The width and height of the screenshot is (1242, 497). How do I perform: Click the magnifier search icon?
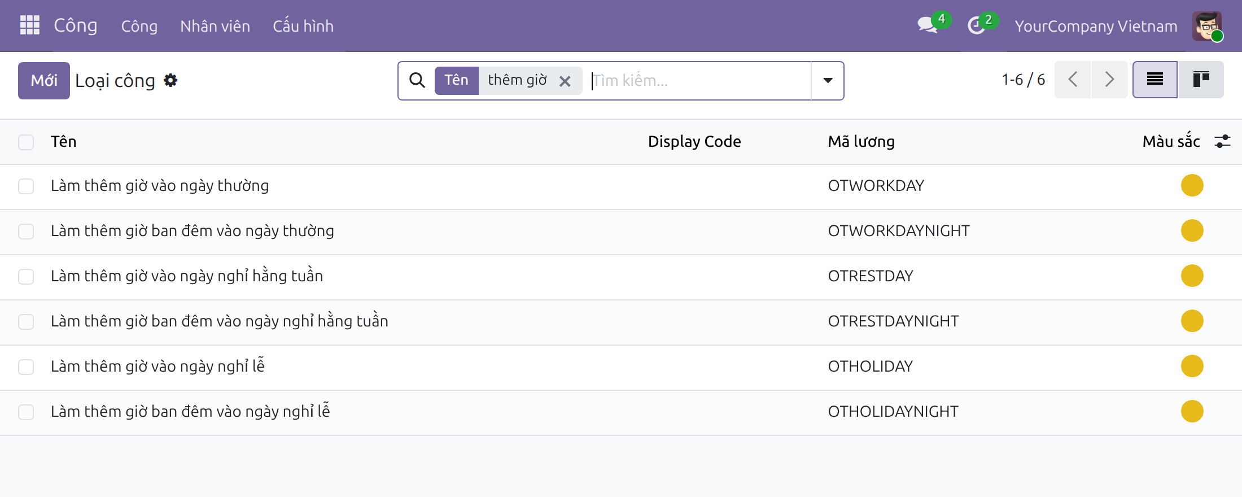(417, 80)
